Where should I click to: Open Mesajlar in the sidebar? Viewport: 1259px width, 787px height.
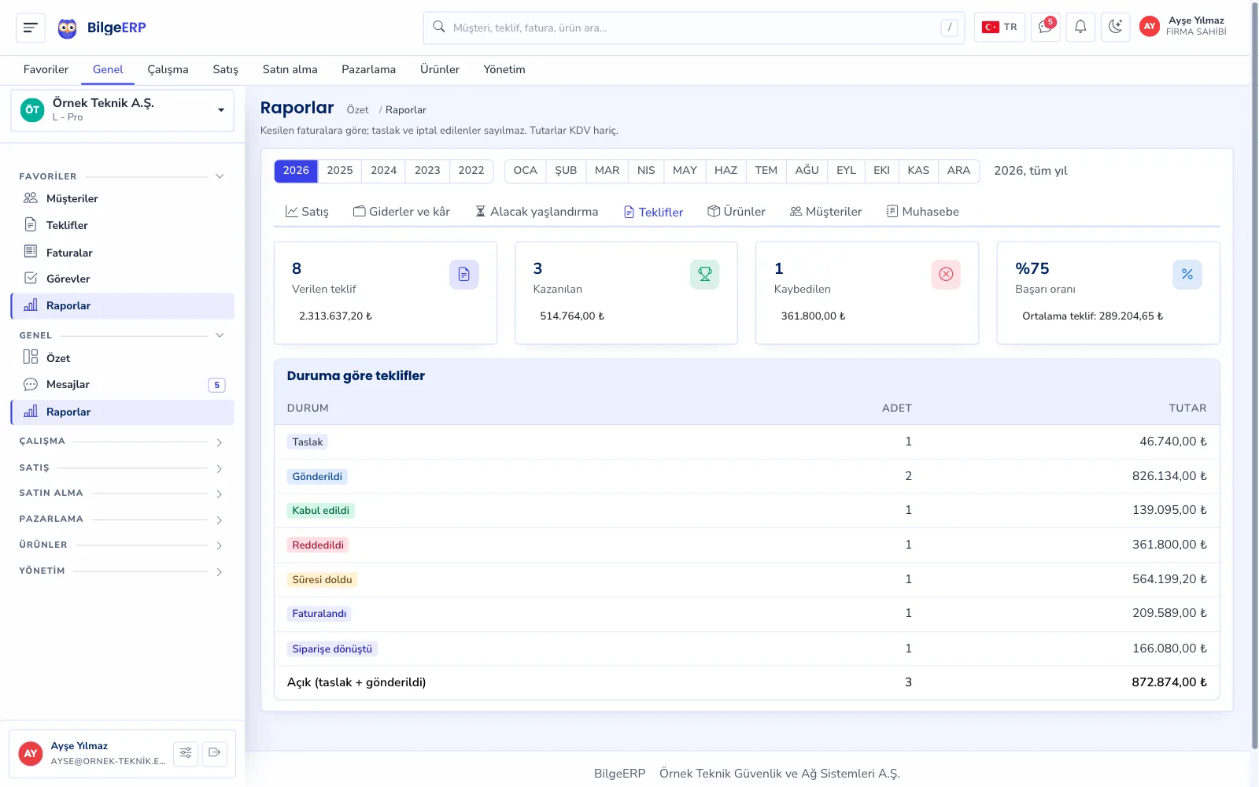[x=123, y=385]
